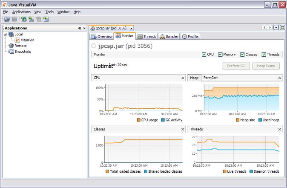Click the Add Remote Host toolbar icon
Screen dimensions: 287x188
coord(24,19)
